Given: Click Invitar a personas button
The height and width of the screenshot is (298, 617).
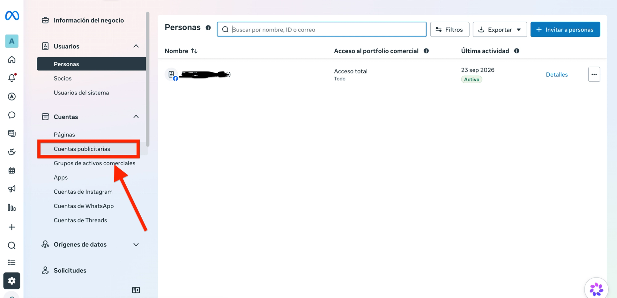Looking at the screenshot, I should 565,29.
